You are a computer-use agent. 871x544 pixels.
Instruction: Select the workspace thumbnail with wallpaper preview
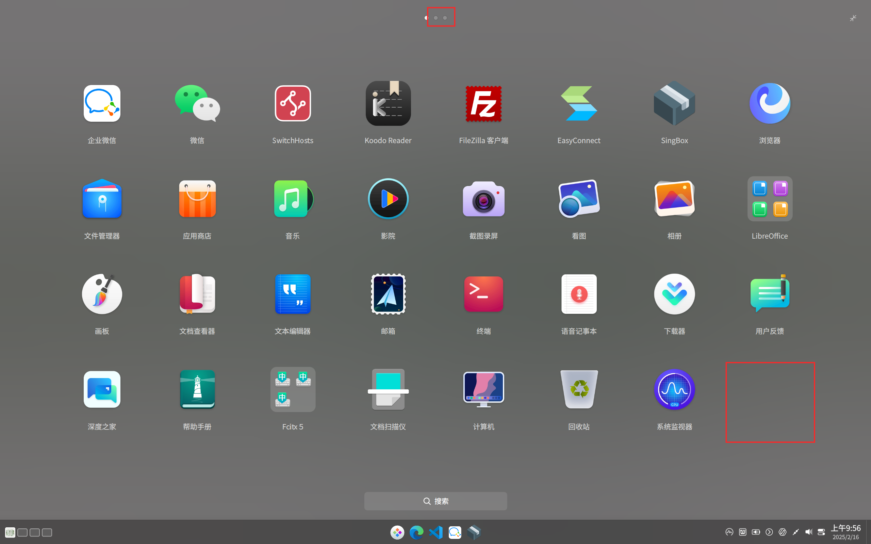(x=10, y=532)
